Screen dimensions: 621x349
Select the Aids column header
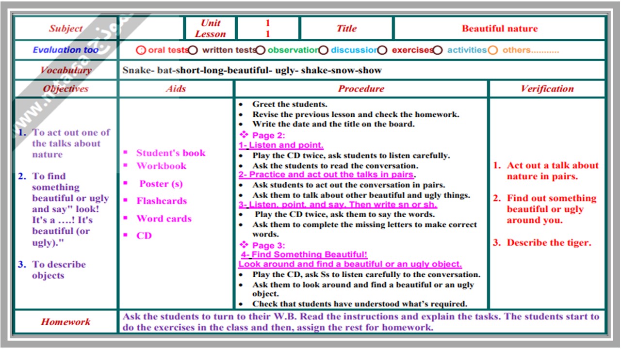[176, 89]
